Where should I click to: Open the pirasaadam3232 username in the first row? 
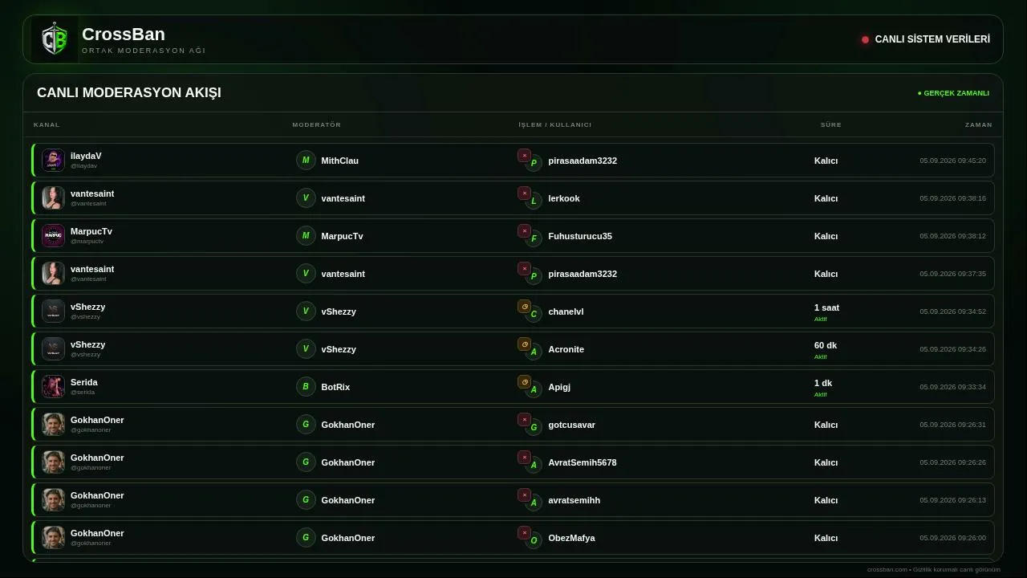583,161
